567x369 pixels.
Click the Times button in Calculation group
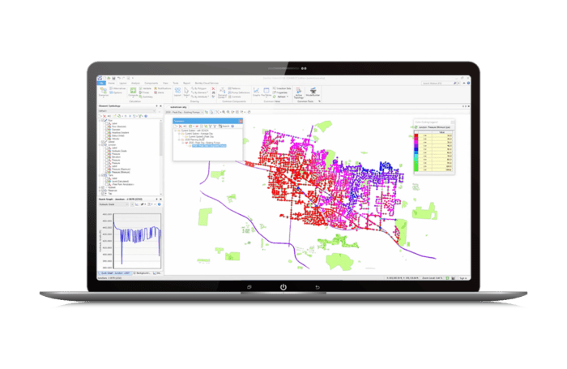point(144,92)
